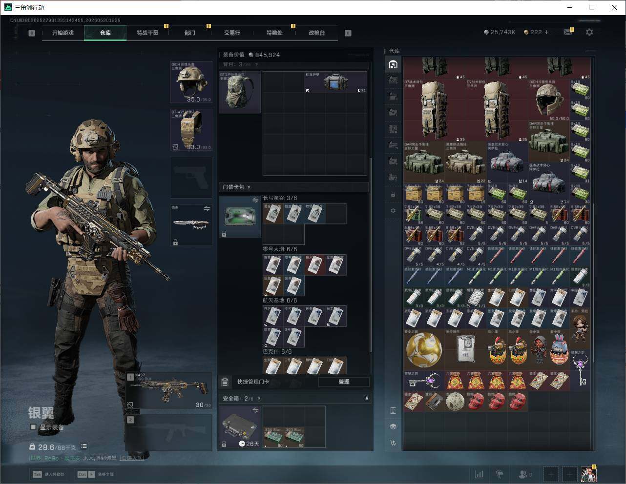Add currency with the plus beside 222

(x=547, y=32)
